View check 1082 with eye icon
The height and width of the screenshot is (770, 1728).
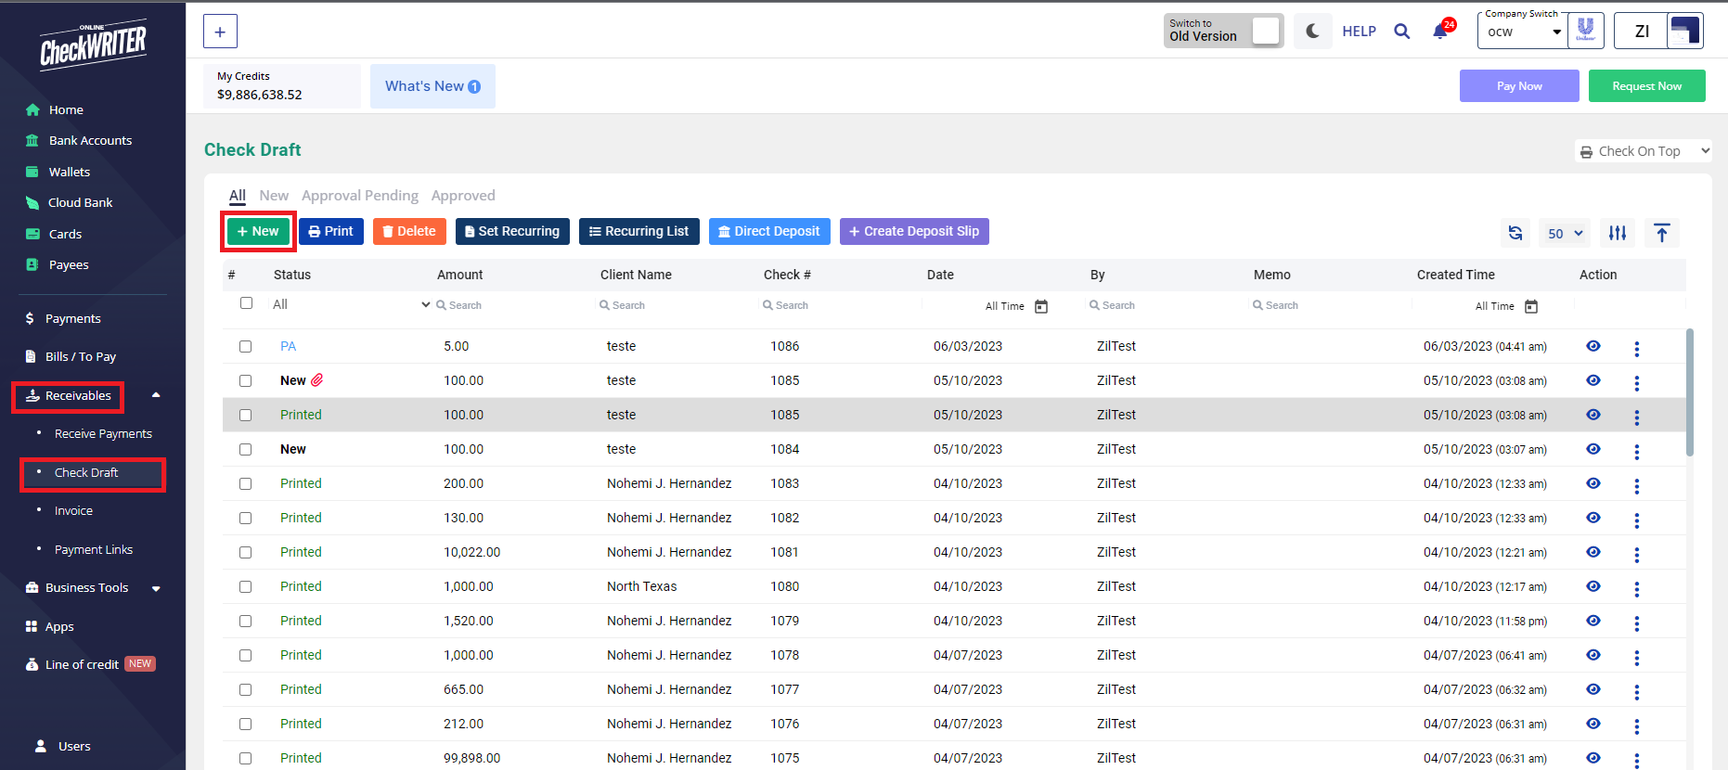click(1593, 518)
